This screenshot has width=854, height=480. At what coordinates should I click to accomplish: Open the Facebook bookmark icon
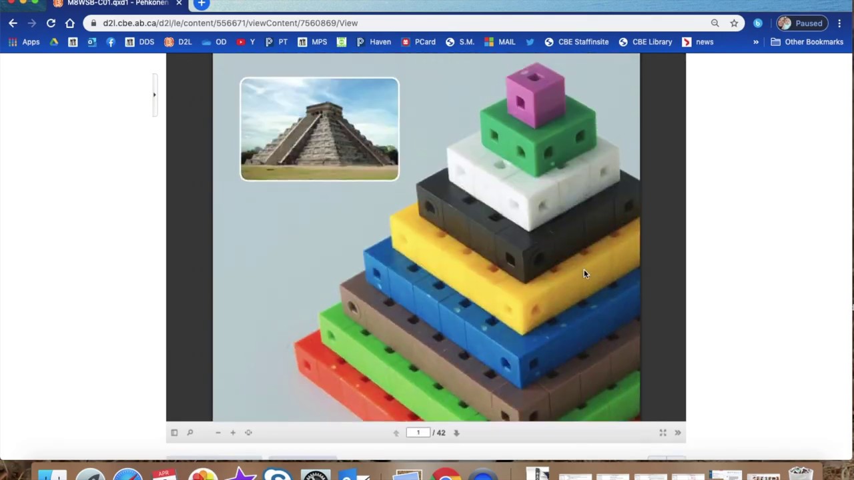click(x=111, y=42)
